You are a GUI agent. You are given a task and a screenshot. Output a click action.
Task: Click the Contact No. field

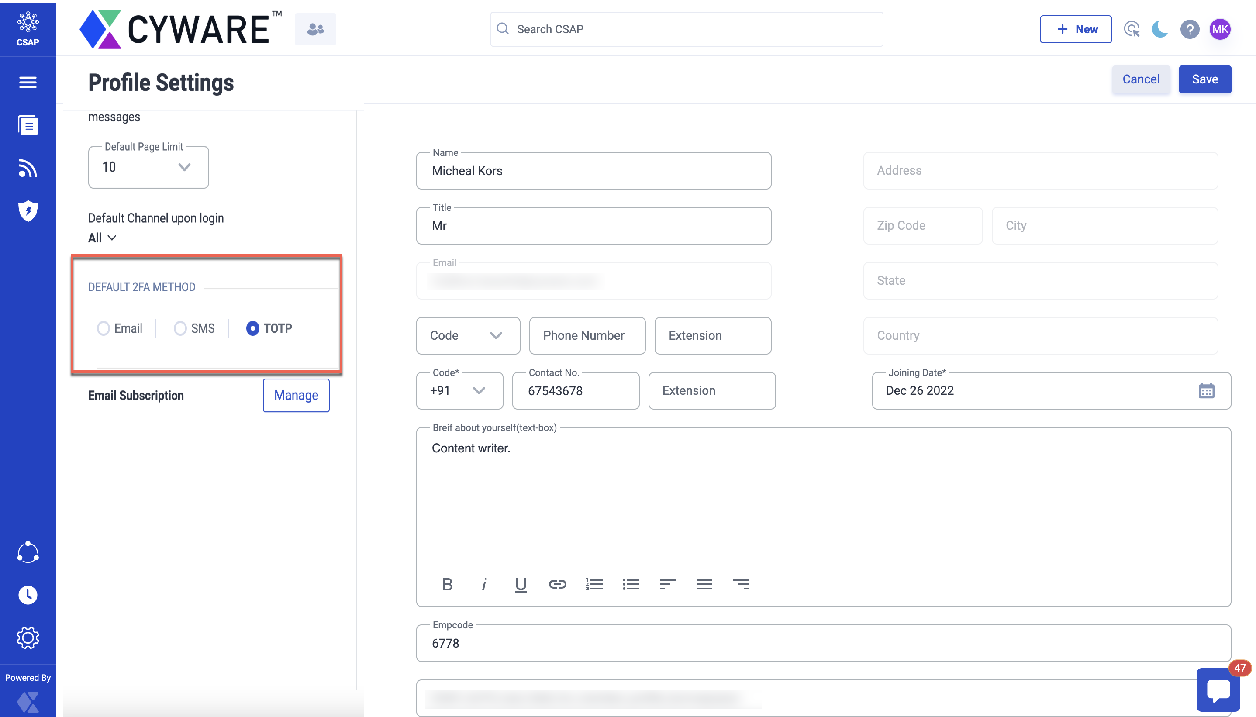pyautogui.click(x=576, y=390)
